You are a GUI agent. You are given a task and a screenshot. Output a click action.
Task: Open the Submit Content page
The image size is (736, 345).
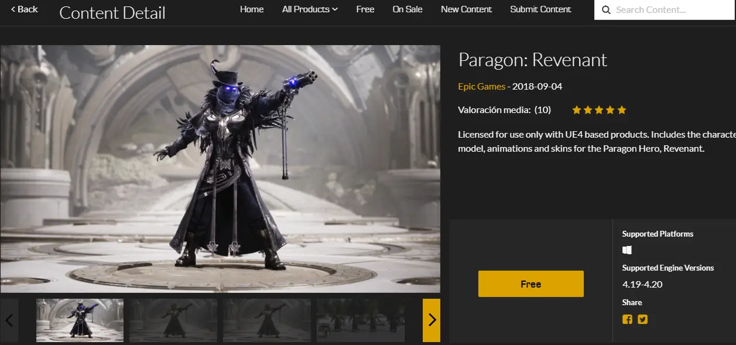coord(540,9)
